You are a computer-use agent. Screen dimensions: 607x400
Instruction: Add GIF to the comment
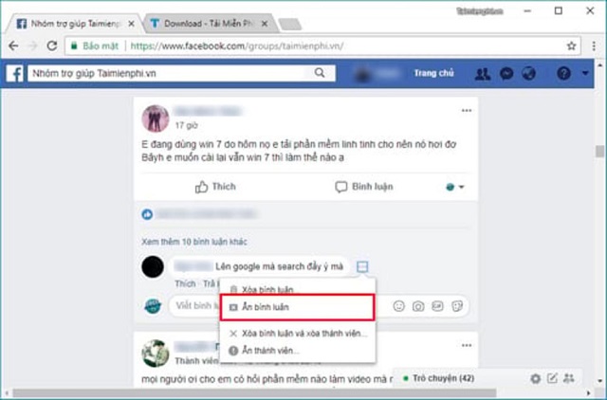pos(438,306)
